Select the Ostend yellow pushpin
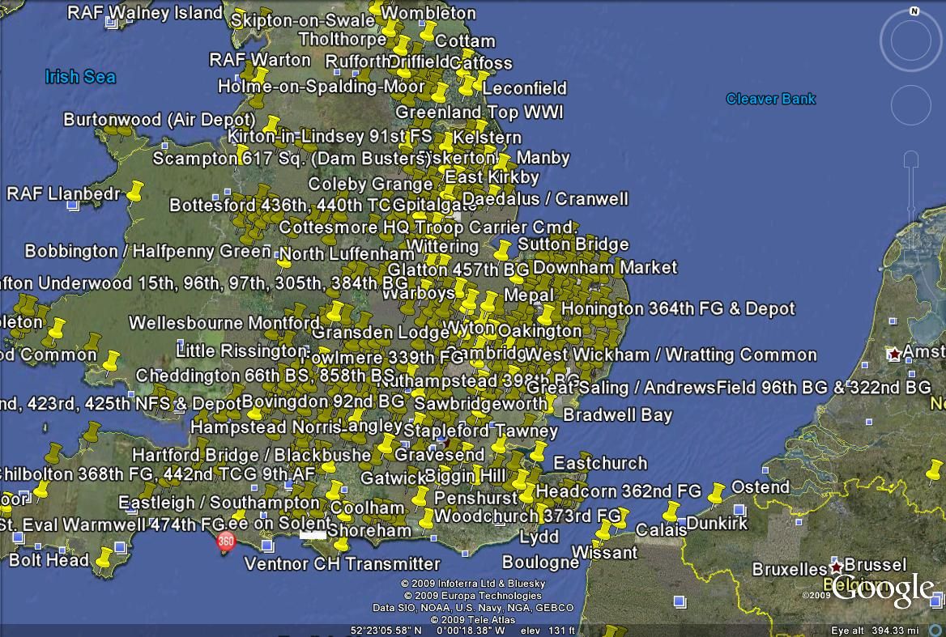This screenshot has width=946, height=637. pos(716,493)
